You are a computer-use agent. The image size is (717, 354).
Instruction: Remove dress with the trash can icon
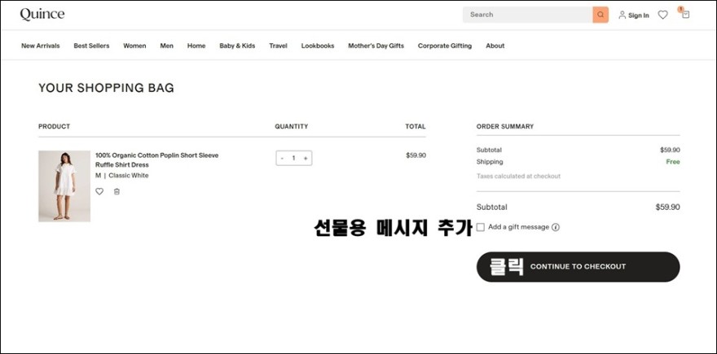click(117, 191)
